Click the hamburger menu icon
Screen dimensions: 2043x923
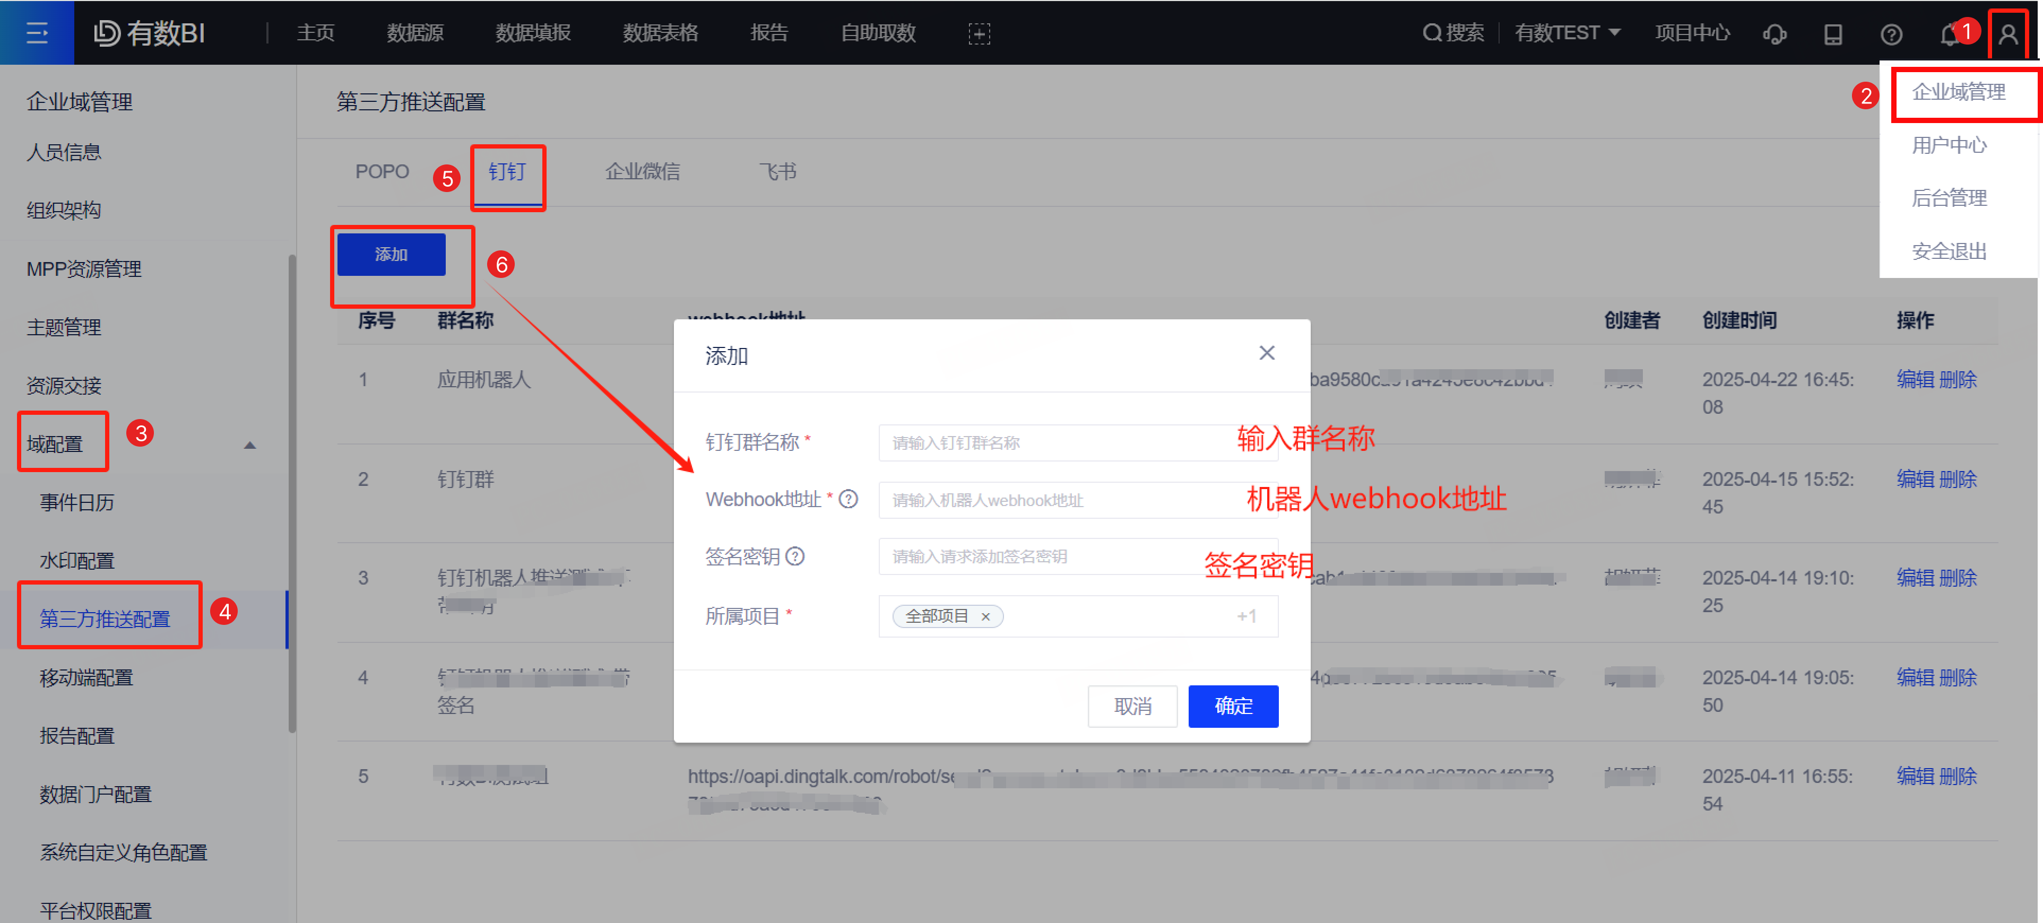(x=37, y=32)
